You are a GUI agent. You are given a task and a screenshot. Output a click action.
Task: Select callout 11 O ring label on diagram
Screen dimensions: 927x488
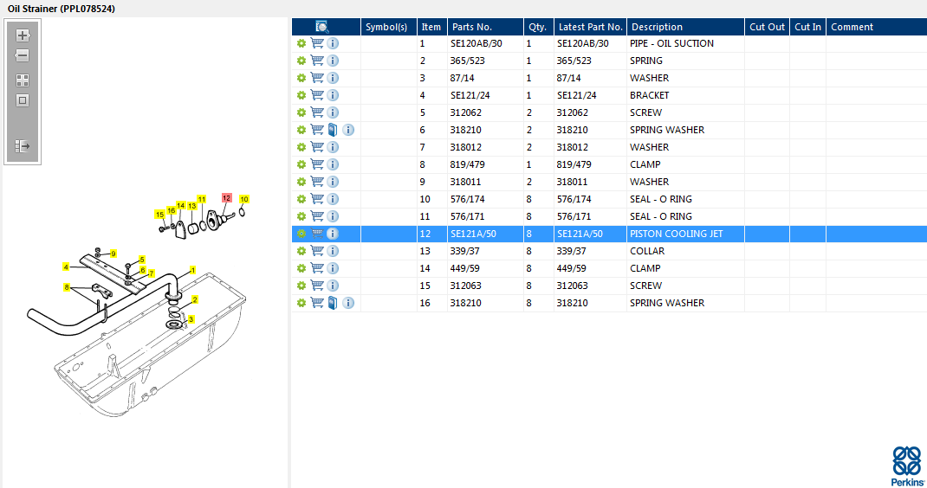click(202, 199)
